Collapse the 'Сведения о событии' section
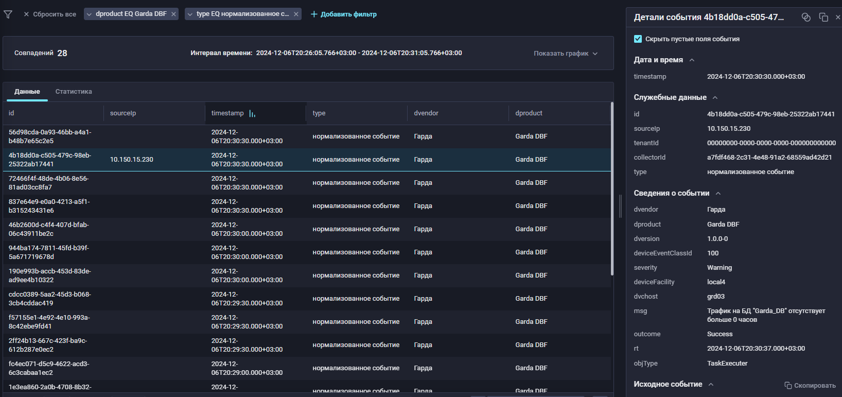 [718, 194]
